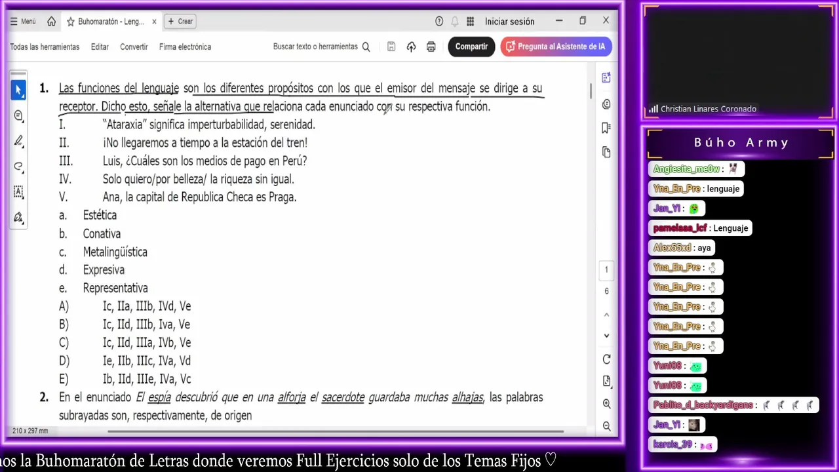Viewport: 839px width, 472px height.
Task: Click the 210 x 297 mm page size label
Action: [x=30, y=431]
